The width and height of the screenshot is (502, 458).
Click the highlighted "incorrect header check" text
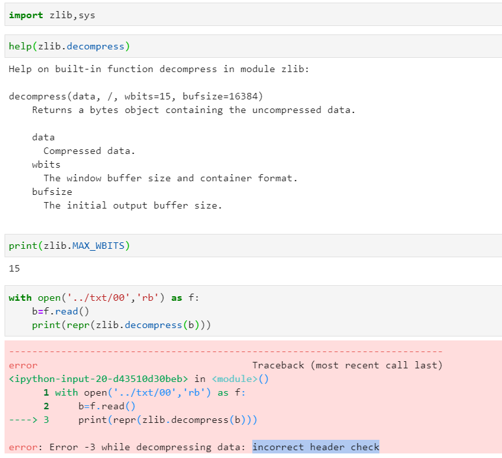click(316, 447)
